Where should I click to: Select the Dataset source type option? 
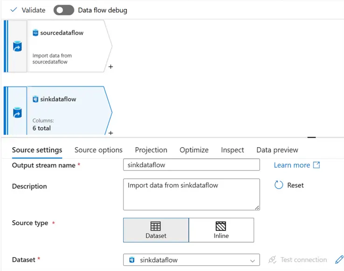click(156, 230)
